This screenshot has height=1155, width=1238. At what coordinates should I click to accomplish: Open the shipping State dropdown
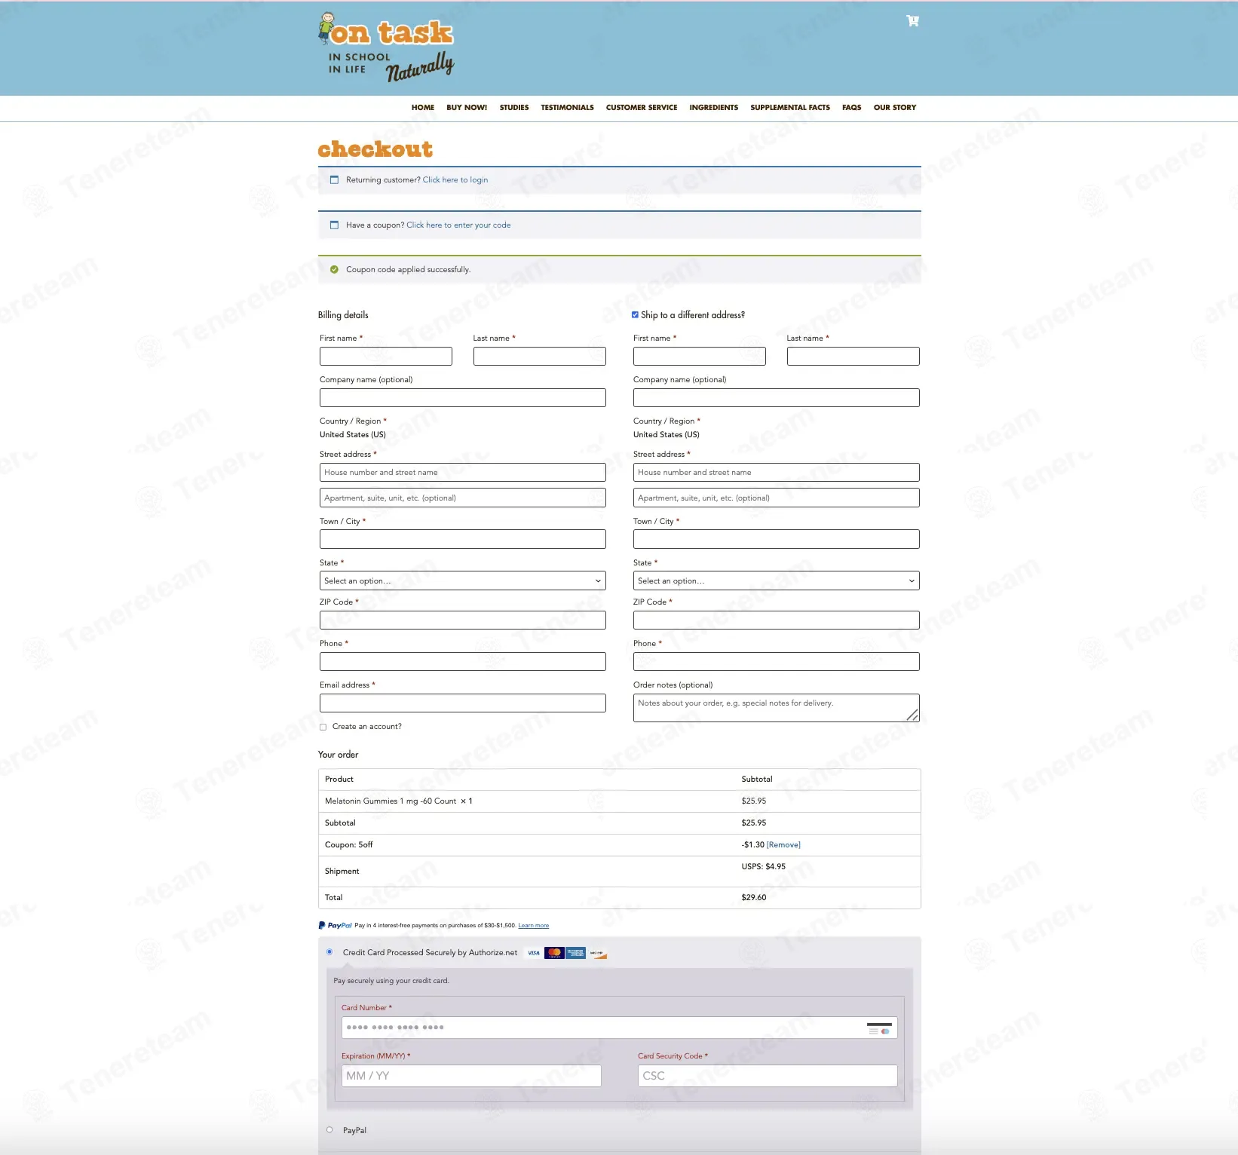[777, 581]
